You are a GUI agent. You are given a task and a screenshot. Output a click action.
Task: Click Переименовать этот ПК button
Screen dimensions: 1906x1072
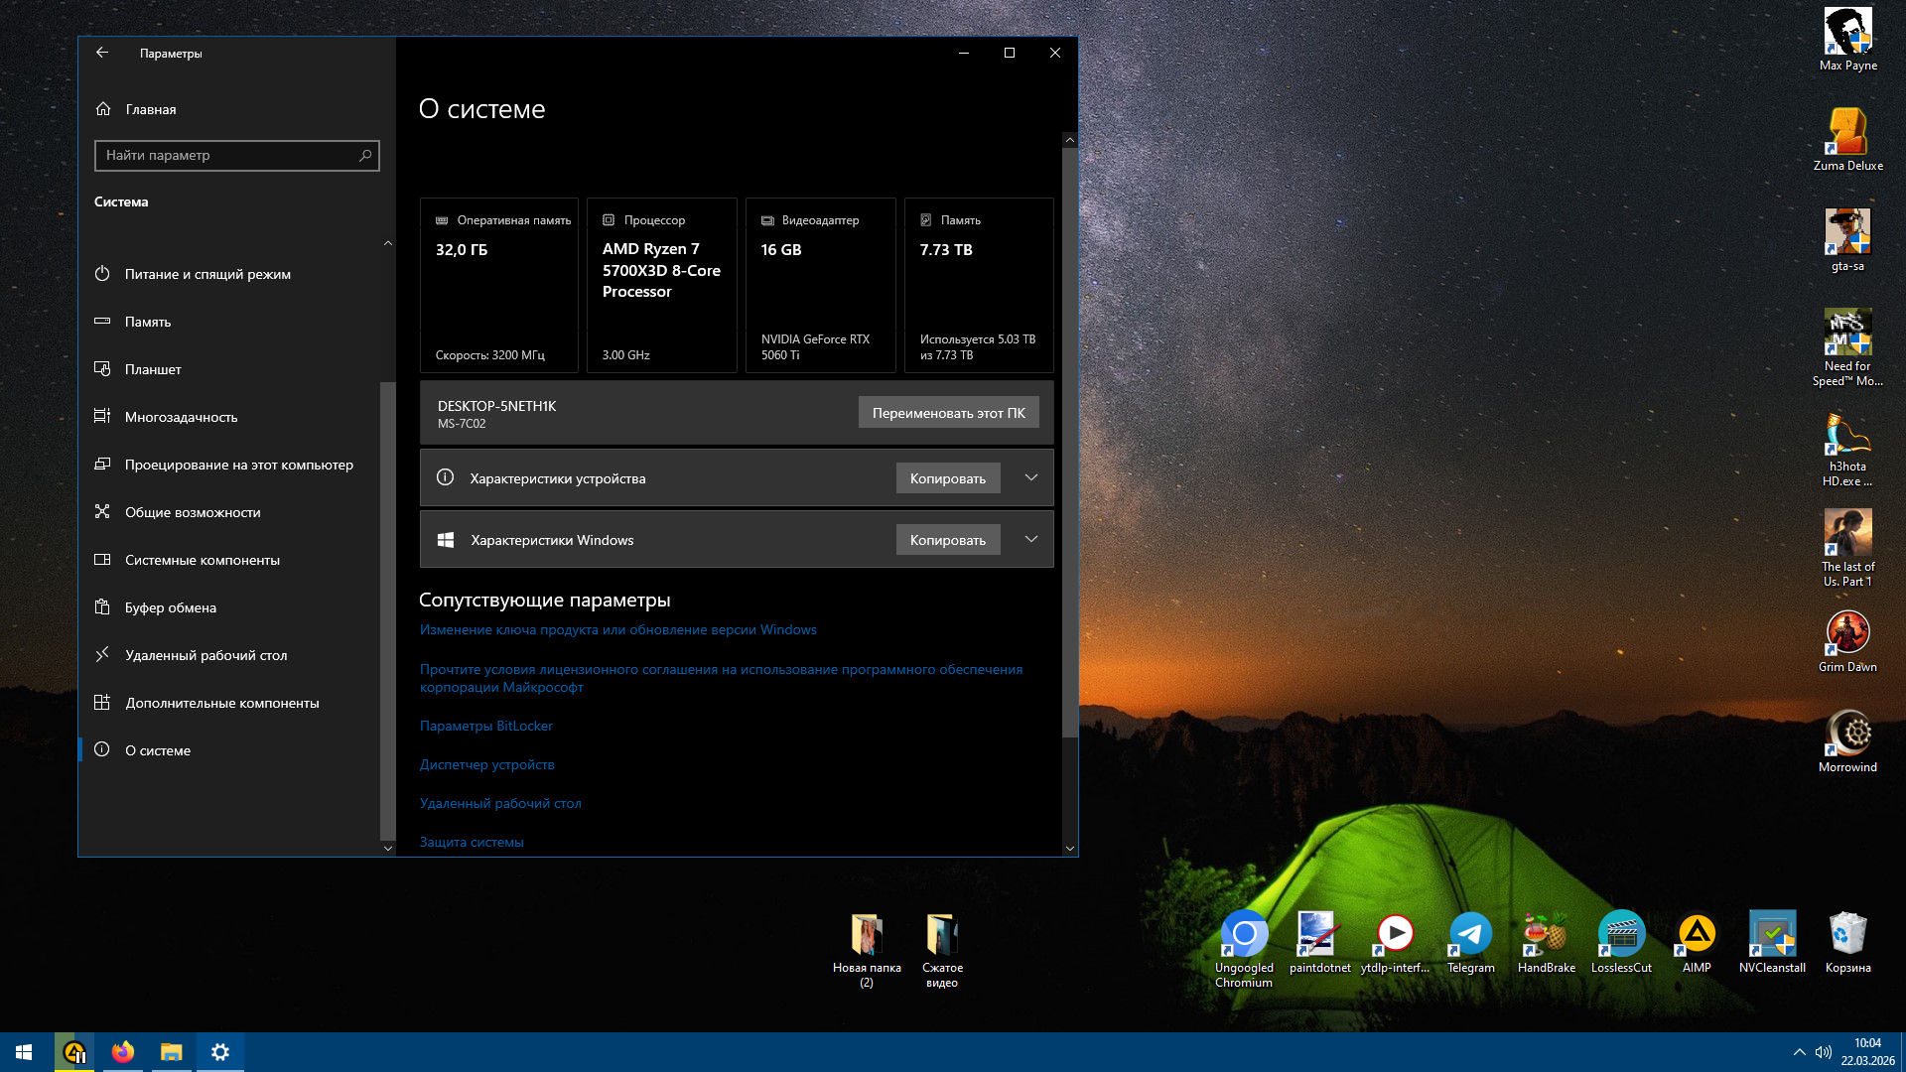click(948, 413)
